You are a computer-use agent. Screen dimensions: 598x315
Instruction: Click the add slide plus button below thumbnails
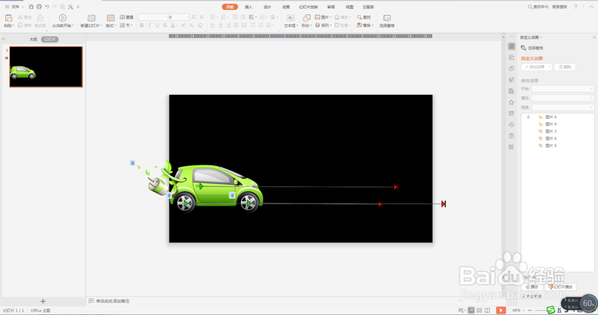click(x=42, y=301)
